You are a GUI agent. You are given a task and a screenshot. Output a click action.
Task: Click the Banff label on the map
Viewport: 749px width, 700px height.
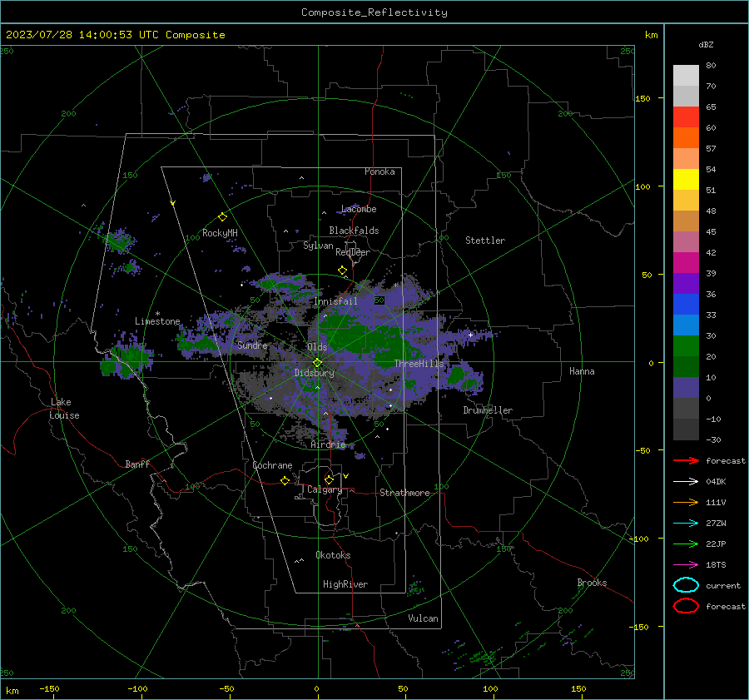(137, 464)
